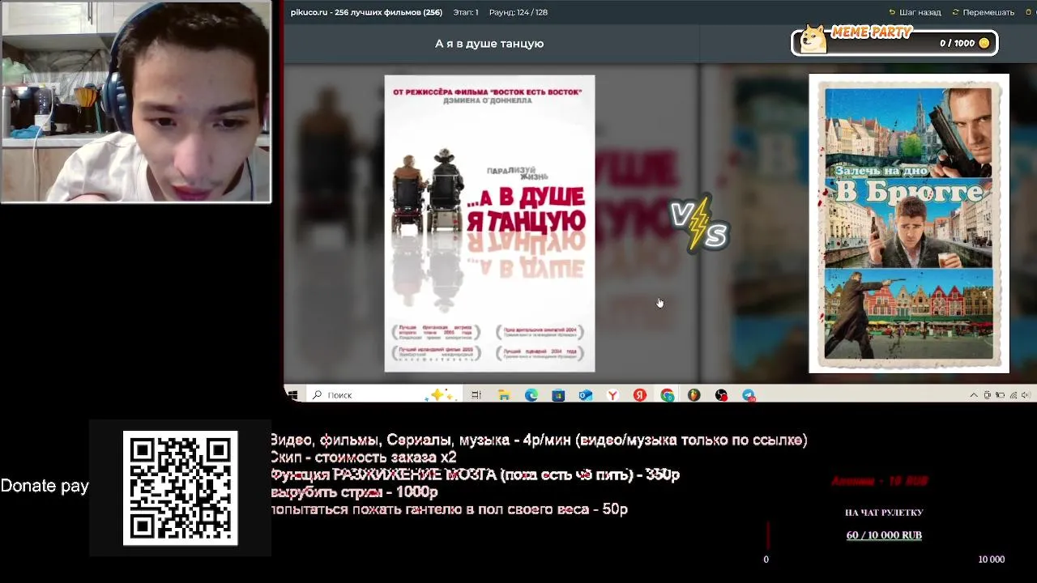1037x583 pixels.
Task: Open File Explorer from the taskbar
Action: click(x=504, y=395)
